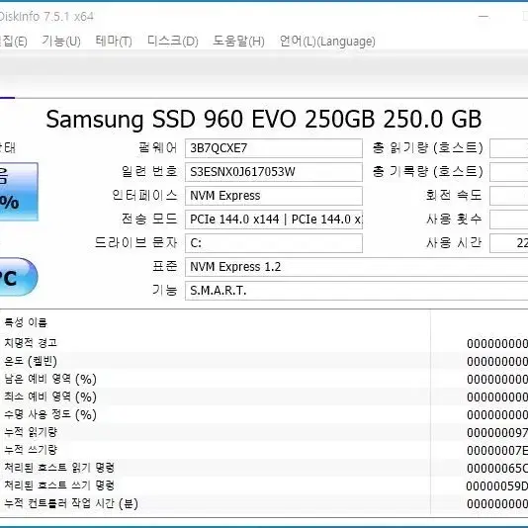
Task: Click the 인터페이스 label
Action: (144, 196)
